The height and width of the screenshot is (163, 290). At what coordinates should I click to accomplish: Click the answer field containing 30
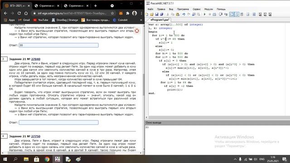click(x=58, y=45)
